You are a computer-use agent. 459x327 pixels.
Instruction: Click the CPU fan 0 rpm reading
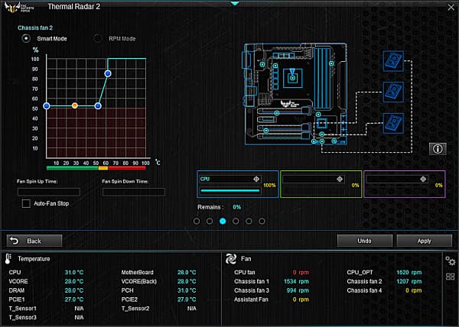[301, 272]
